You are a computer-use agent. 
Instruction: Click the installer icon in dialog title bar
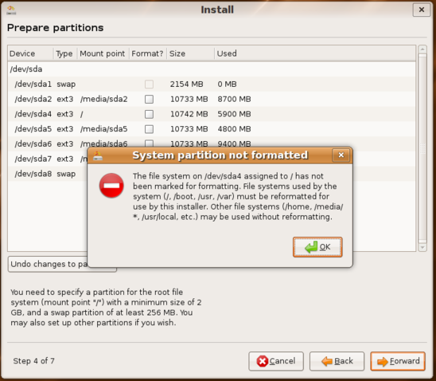pos(98,155)
